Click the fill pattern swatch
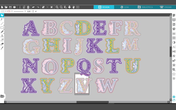 pos(3,11)
